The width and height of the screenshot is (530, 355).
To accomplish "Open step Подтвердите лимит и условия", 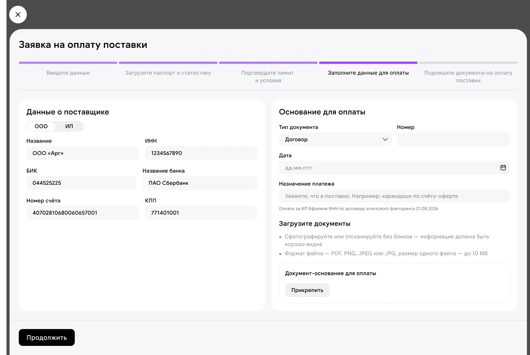I will point(268,76).
